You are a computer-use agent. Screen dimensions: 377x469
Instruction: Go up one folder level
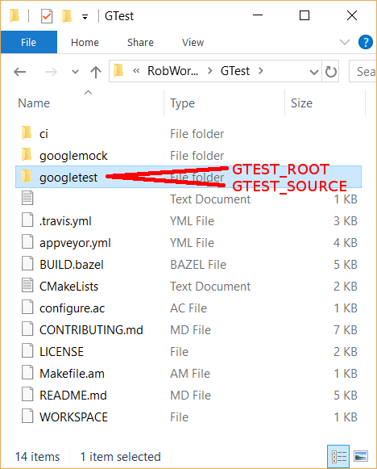coord(96,72)
